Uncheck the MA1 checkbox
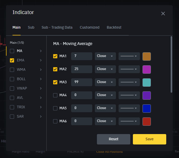 (x=55, y=56)
